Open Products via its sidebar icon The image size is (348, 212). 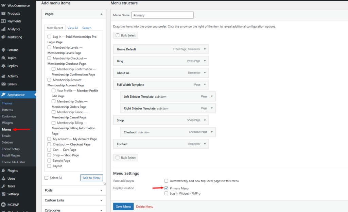click(3, 14)
